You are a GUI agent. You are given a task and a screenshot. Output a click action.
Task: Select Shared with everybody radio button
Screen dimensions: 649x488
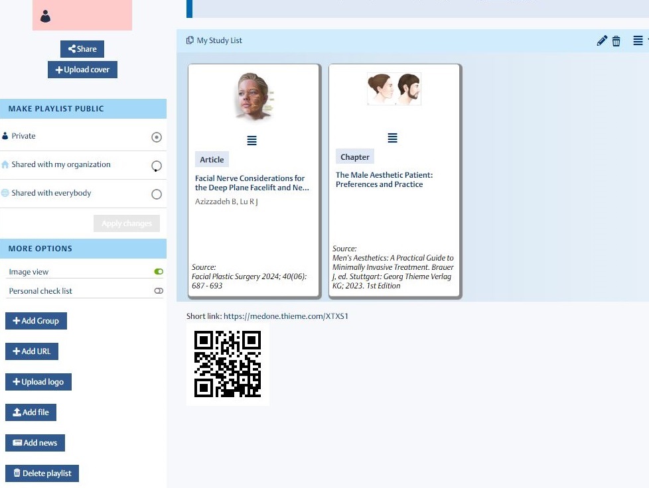157,194
